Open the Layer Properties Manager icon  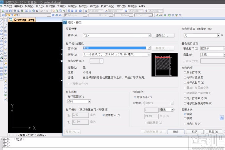[x=3, y=15]
